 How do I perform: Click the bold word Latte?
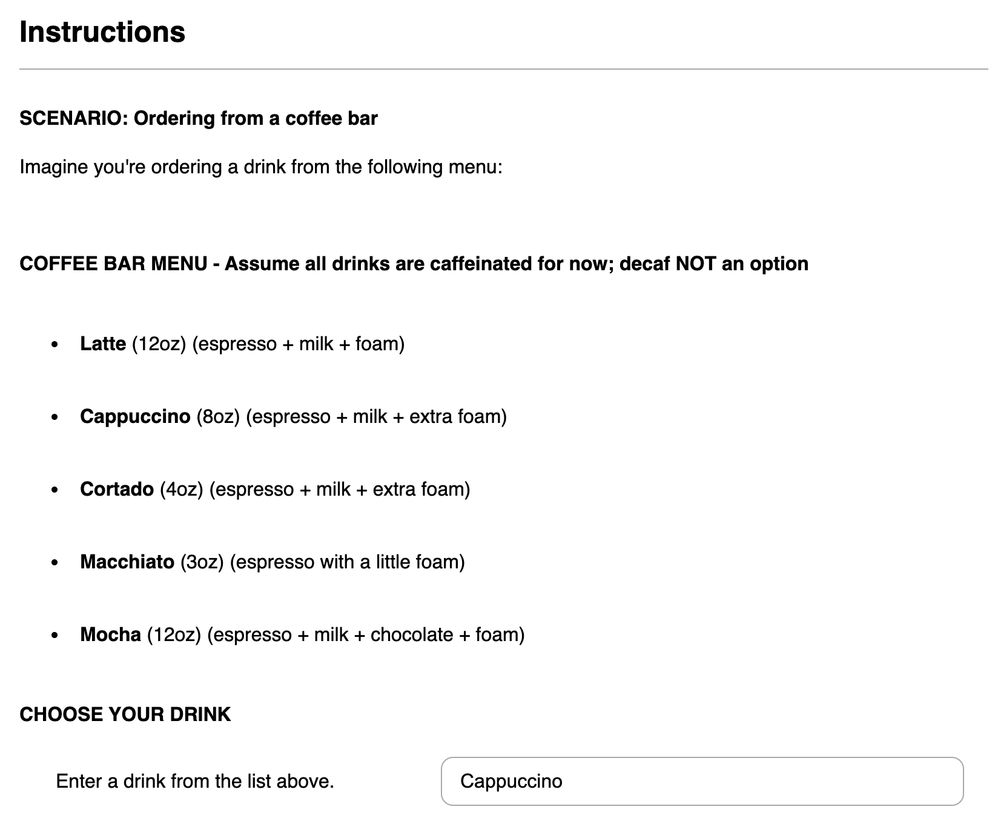click(103, 344)
